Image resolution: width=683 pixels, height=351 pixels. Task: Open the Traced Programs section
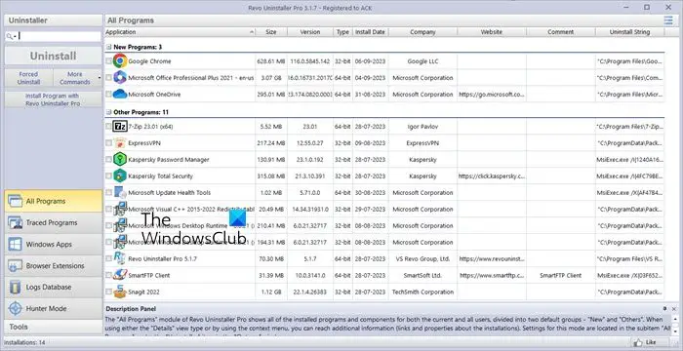[54, 222]
